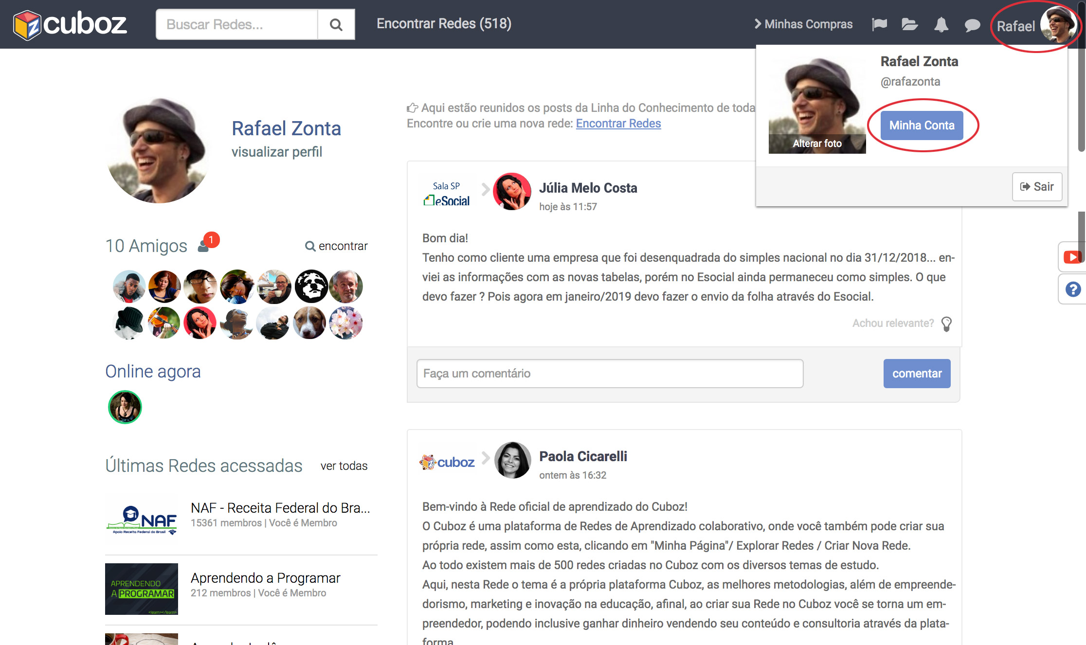Open the flag icon in the top bar
This screenshot has height=645, width=1086.
click(x=879, y=24)
